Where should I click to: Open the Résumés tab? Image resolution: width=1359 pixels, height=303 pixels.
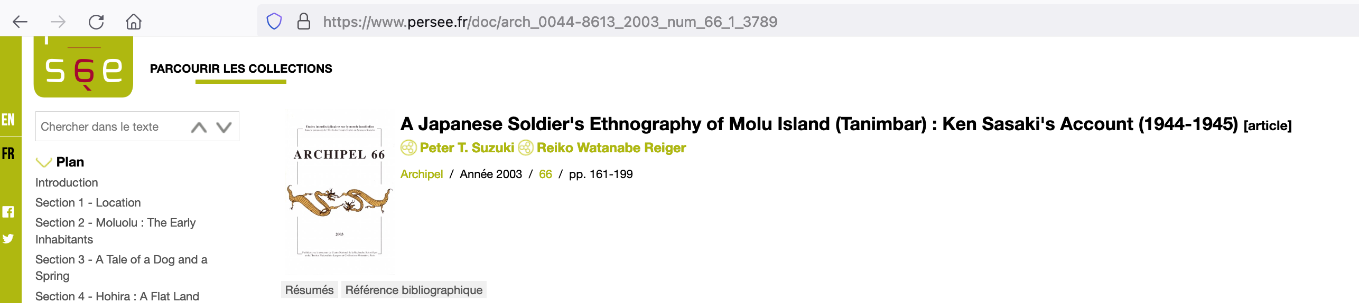click(309, 290)
